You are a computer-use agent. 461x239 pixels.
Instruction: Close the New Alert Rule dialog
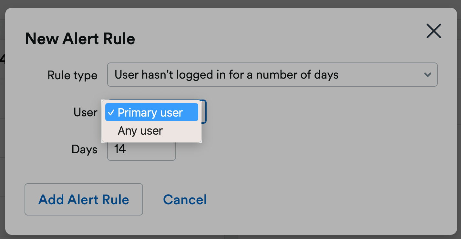[434, 31]
